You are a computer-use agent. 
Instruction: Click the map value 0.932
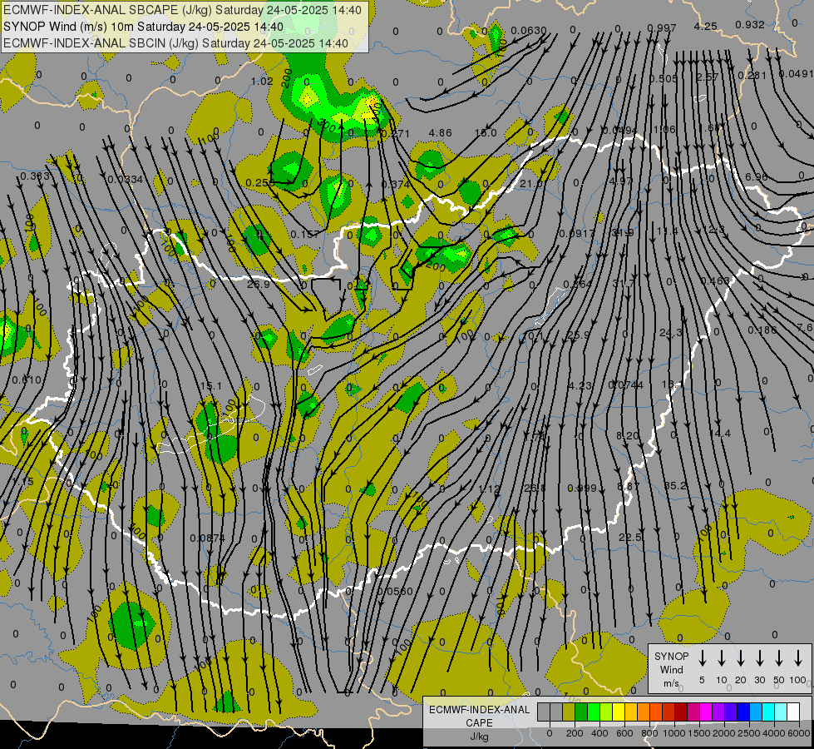750,24
